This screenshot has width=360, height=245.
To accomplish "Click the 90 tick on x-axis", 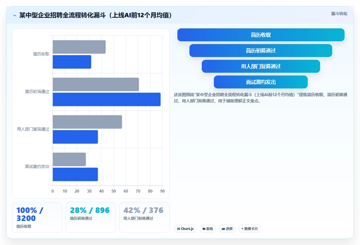I will click(x=162, y=191).
